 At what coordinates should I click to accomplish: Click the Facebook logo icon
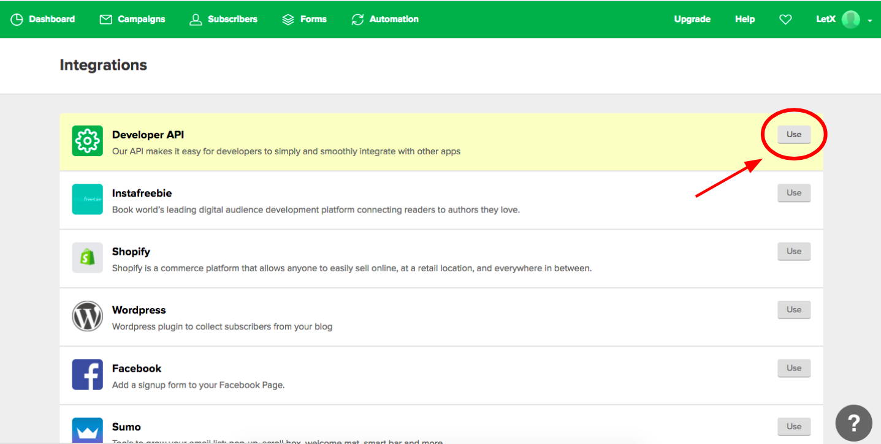pyautogui.click(x=88, y=375)
